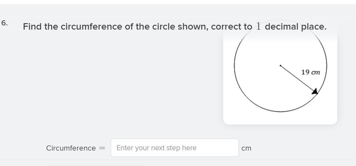Screen dimensions: 356x166
Task: Click the '19 cm' radius label
Action: (x=311, y=72)
